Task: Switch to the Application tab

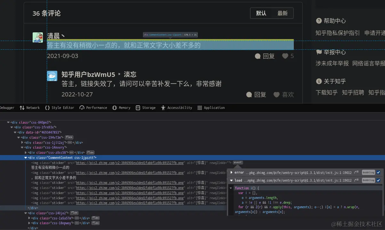Action: [x=211, y=108]
